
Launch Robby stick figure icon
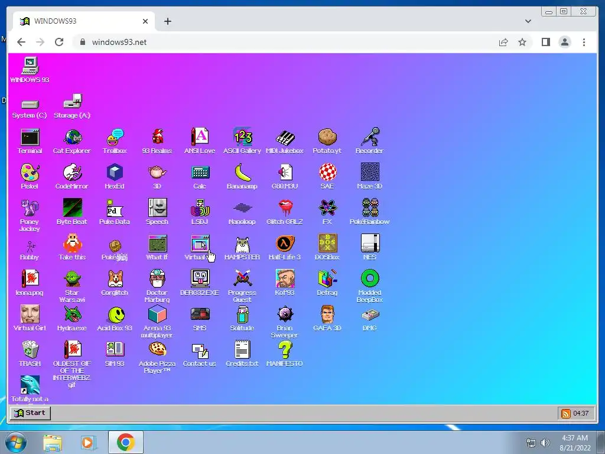click(30, 247)
